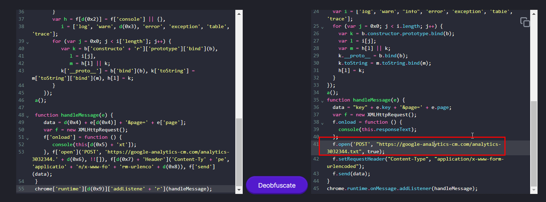Click down arrow of obfuscated panel scrollbar
The image size is (546, 202).
(239, 190)
